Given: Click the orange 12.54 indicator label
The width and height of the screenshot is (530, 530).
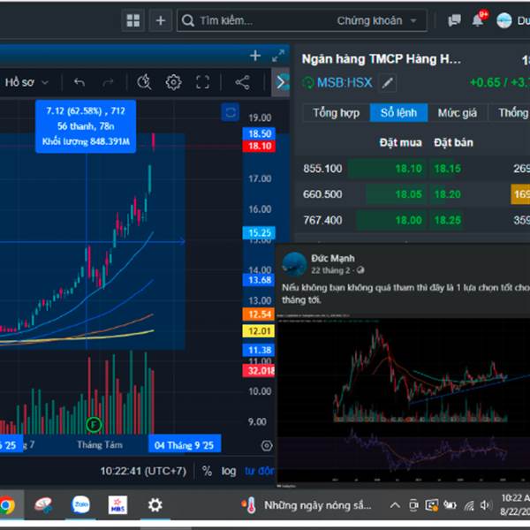Looking at the screenshot, I should click(x=259, y=314).
